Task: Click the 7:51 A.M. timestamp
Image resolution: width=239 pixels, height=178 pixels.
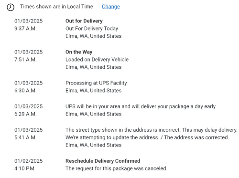Action: [x=25, y=60]
